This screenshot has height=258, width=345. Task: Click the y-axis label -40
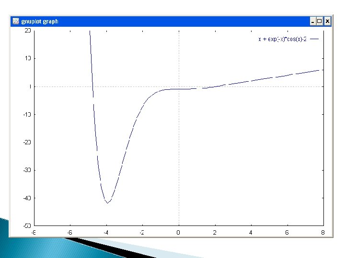pos(27,198)
